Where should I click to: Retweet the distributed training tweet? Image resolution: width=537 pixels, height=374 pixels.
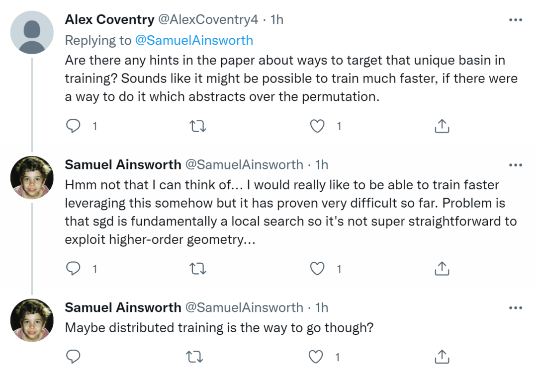[x=198, y=356]
